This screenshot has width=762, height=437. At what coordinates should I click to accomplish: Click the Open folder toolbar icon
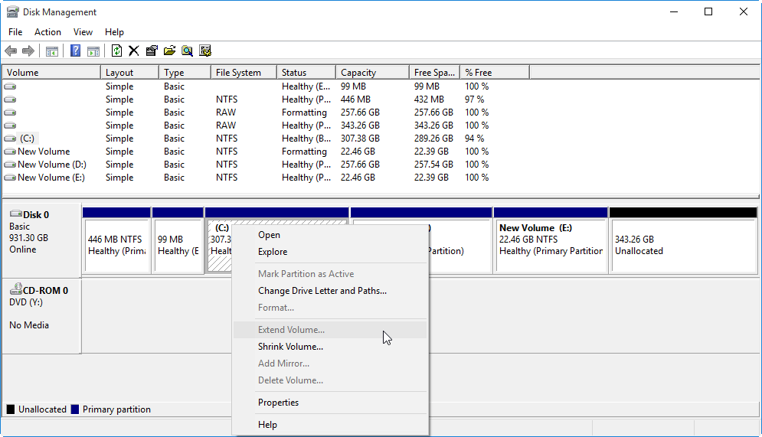(169, 51)
